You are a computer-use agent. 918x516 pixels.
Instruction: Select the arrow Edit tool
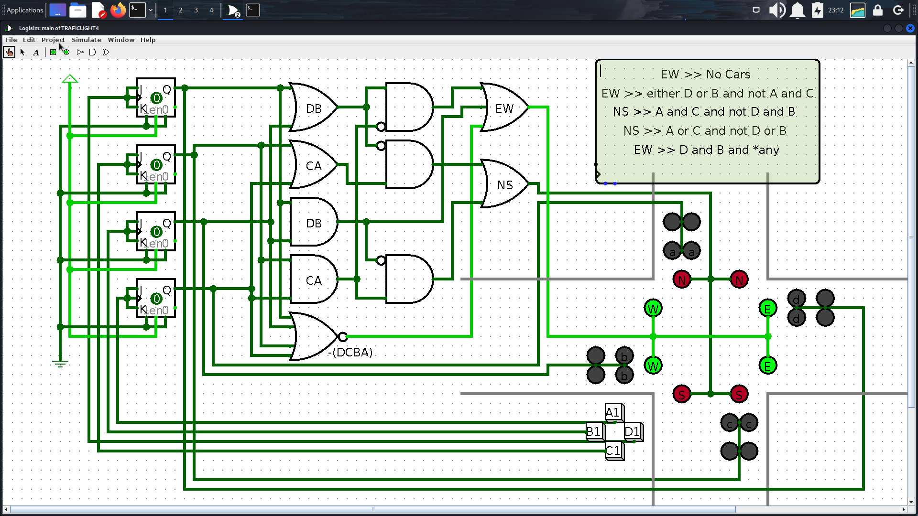(x=22, y=52)
